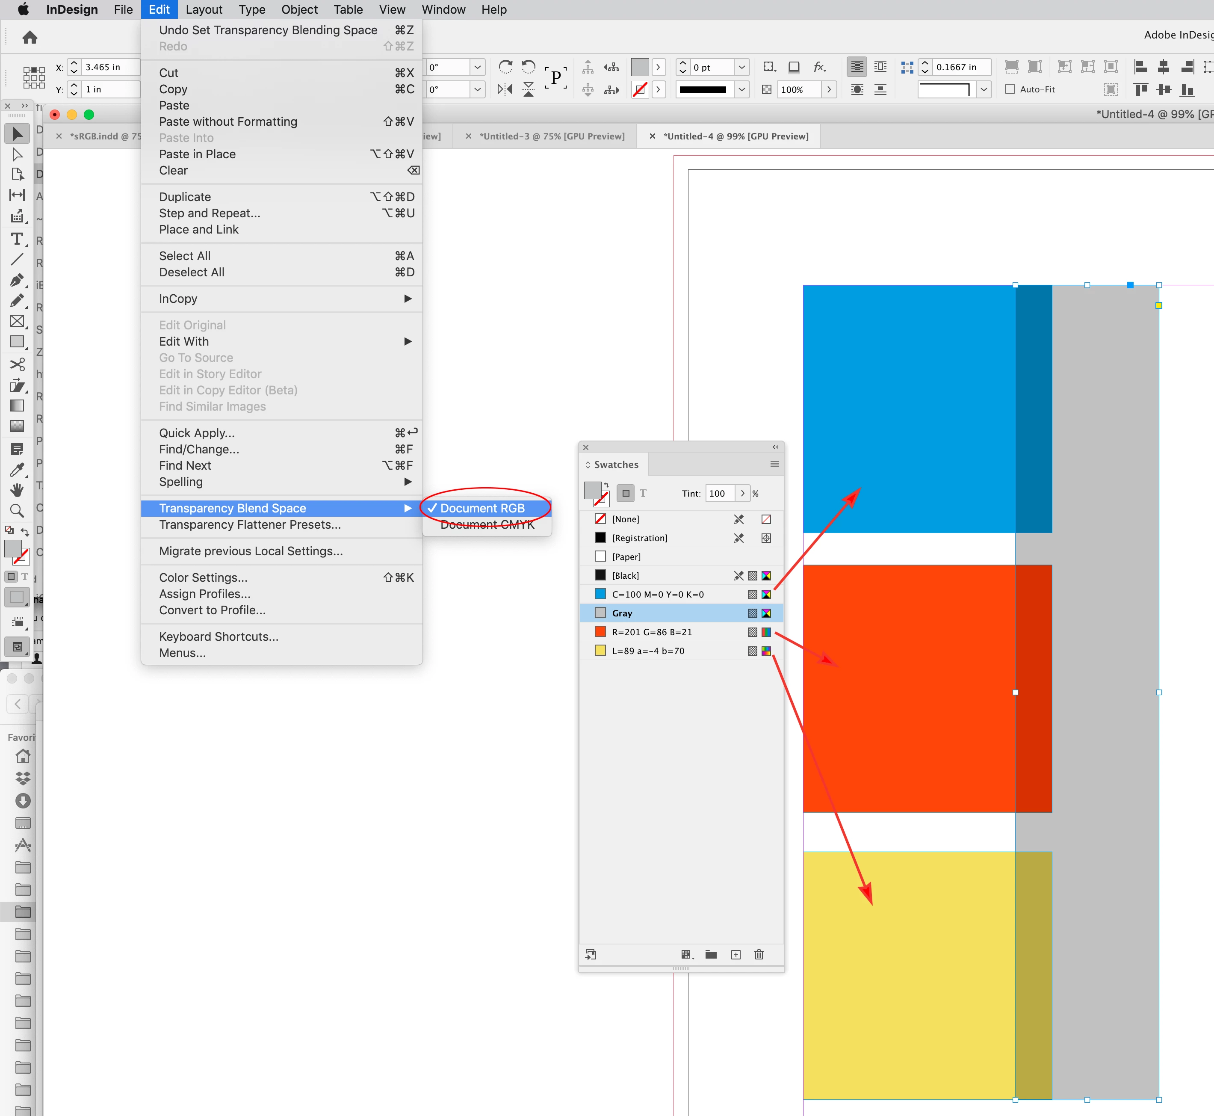Click Color Settings... menu entry
The image size is (1214, 1116).
(x=203, y=577)
